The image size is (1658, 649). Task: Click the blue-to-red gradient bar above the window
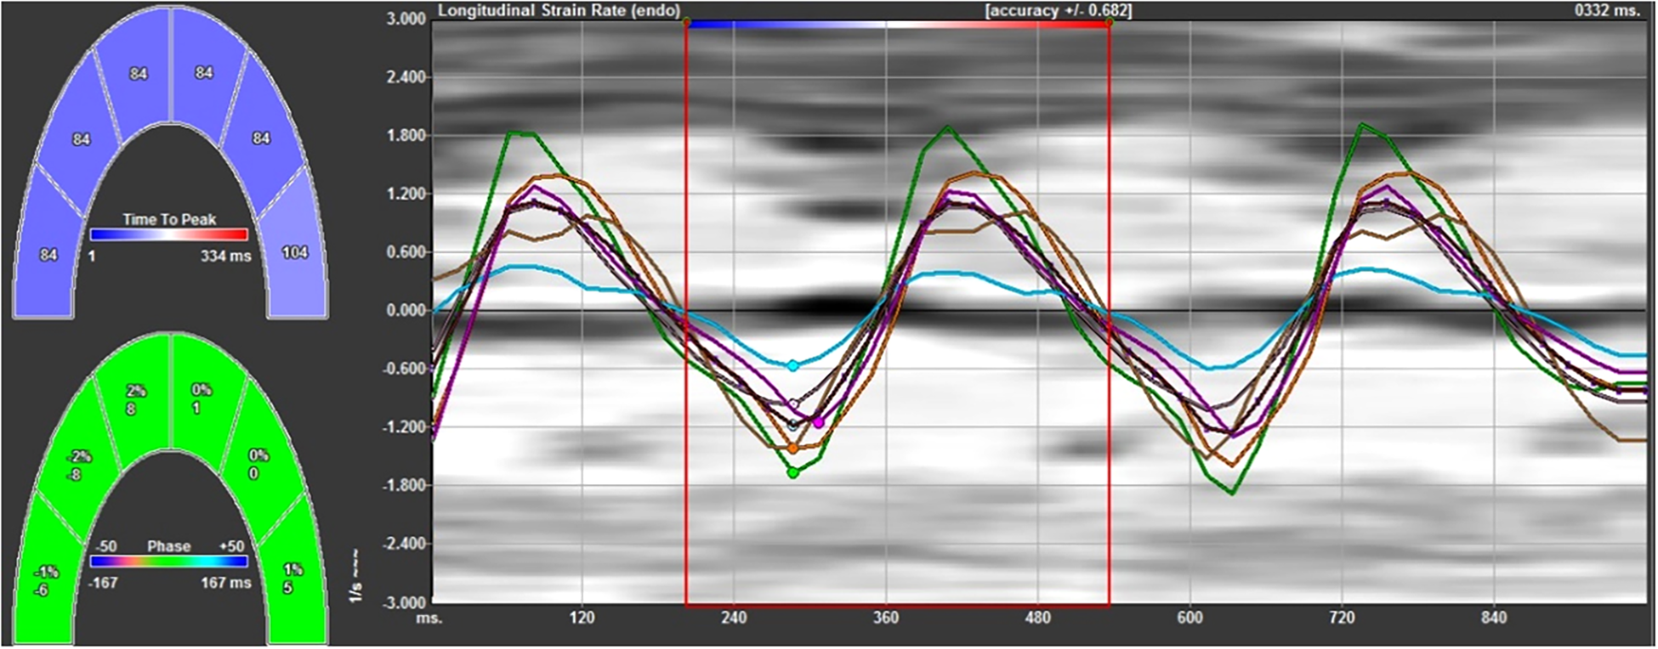click(897, 25)
